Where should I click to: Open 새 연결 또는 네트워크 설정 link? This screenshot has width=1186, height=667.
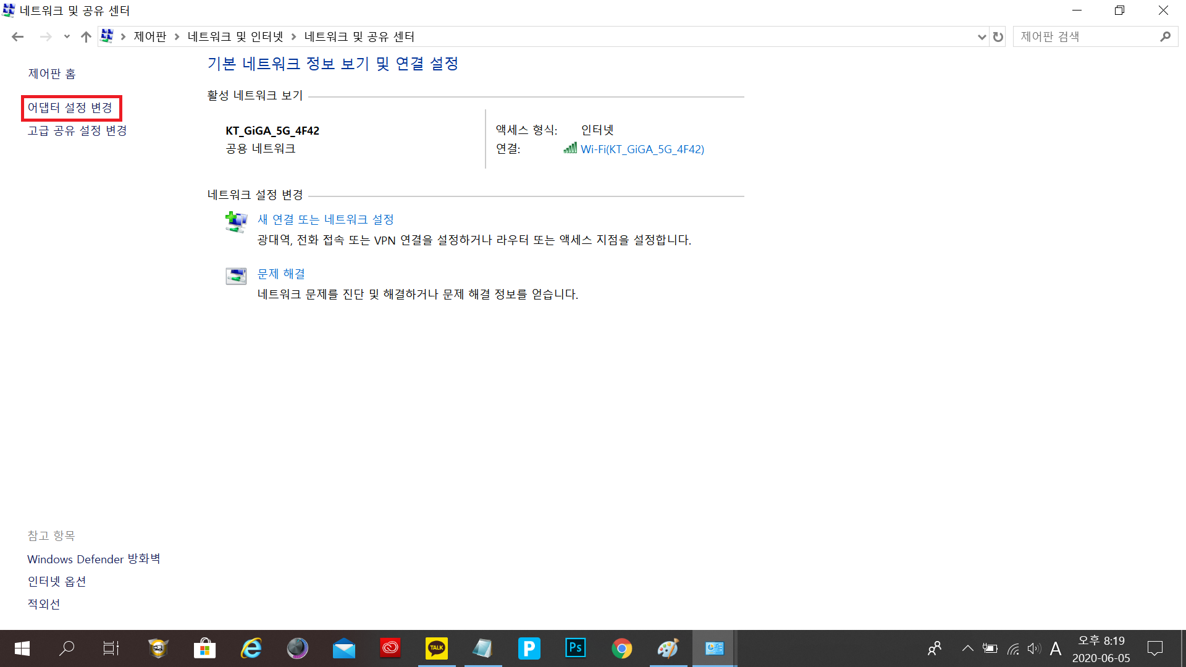click(x=326, y=220)
